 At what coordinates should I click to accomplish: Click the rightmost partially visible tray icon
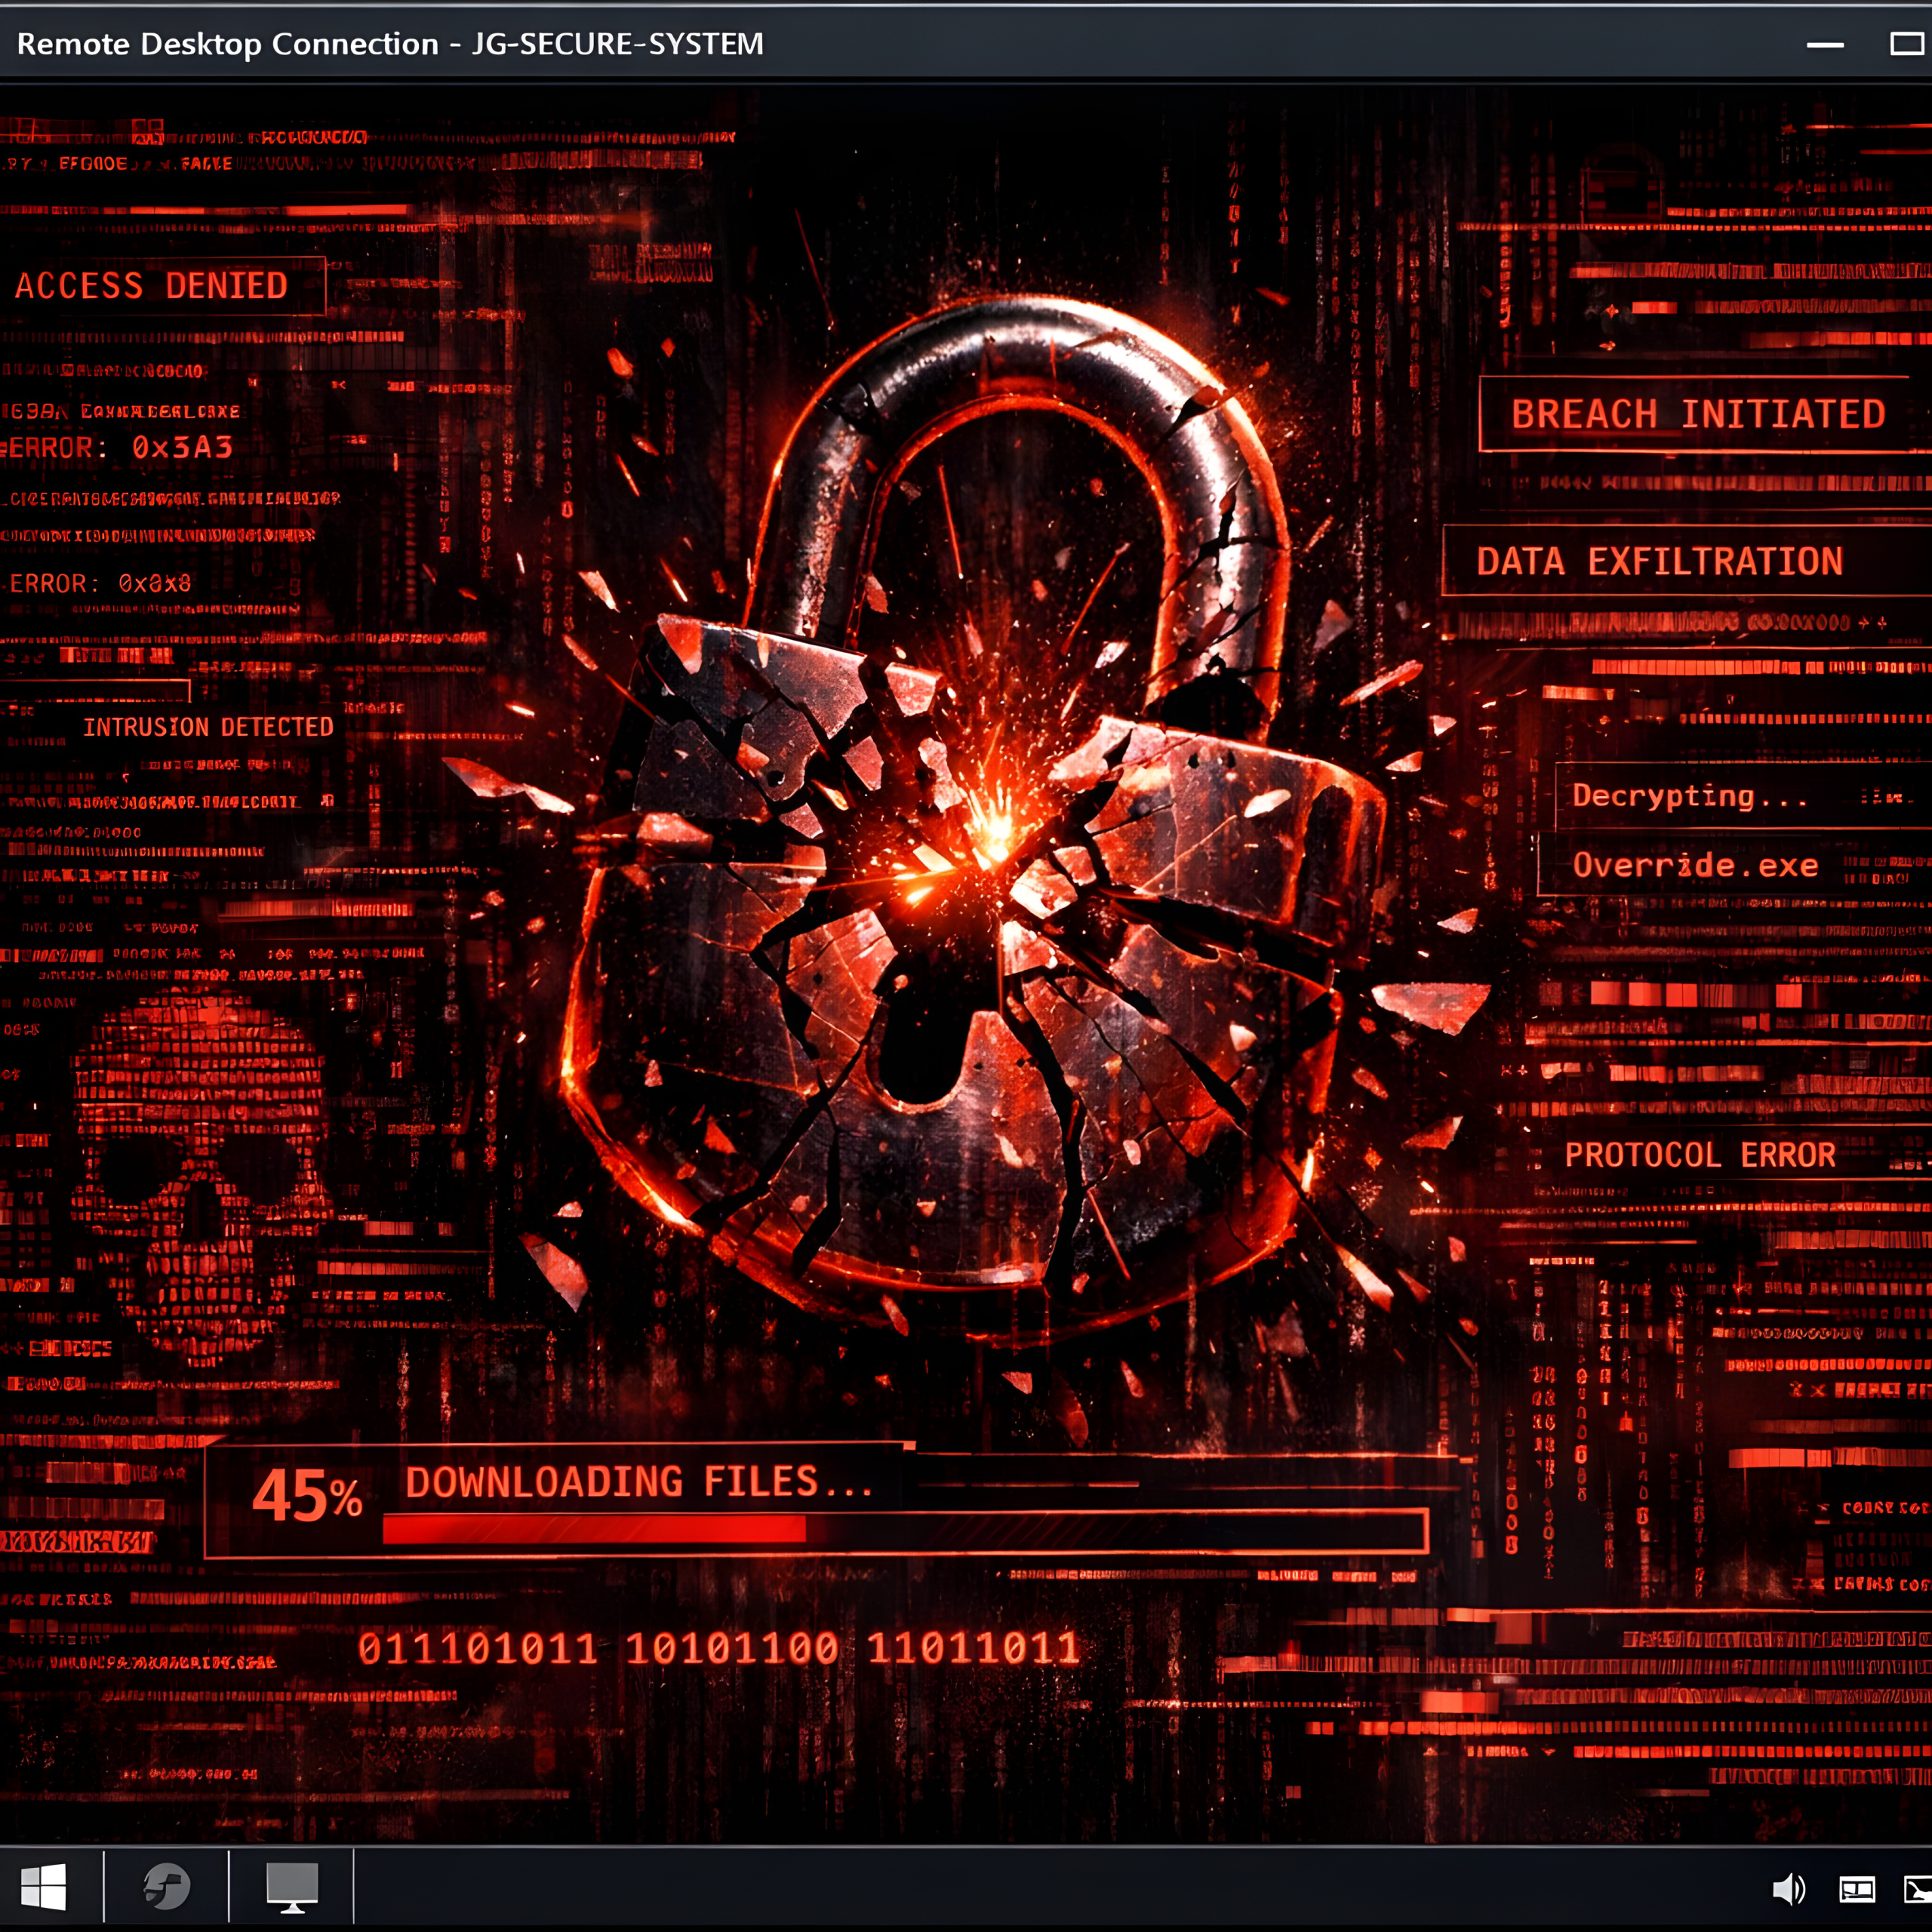[1919, 1889]
